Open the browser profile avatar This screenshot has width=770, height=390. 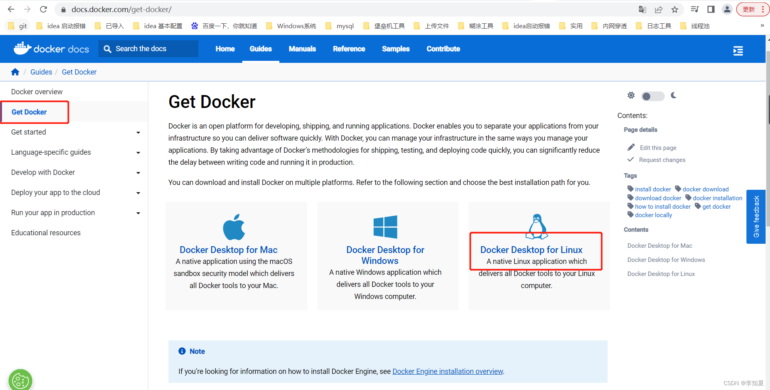727,9
